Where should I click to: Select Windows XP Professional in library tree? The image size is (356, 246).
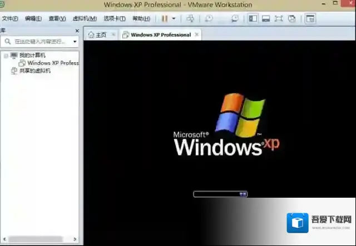[x=53, y=63]
